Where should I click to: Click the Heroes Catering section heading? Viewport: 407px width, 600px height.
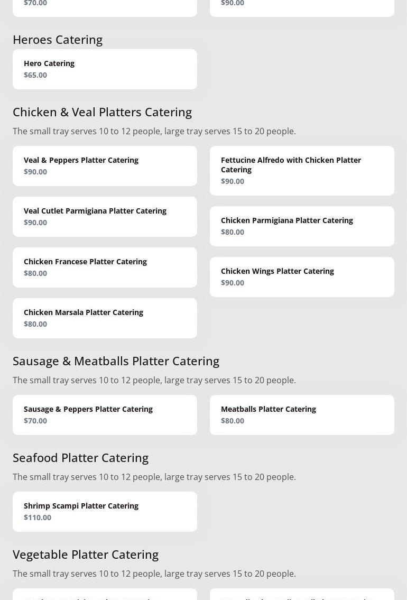coord(58,39)
